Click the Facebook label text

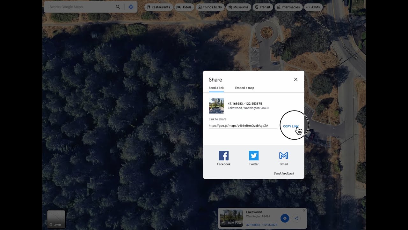pos(224,164)
